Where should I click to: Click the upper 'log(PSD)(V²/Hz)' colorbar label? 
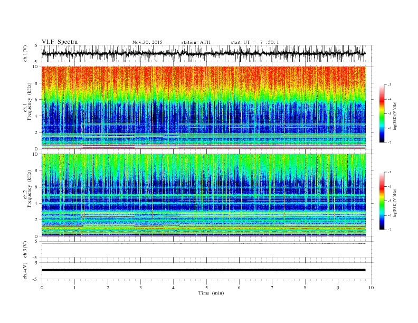click(x=395, y=116)
